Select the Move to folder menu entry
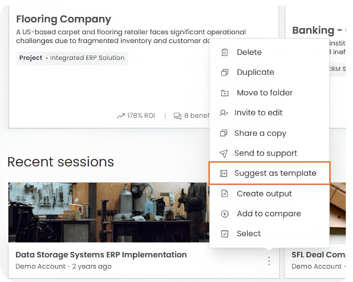 tap(270, 92)
